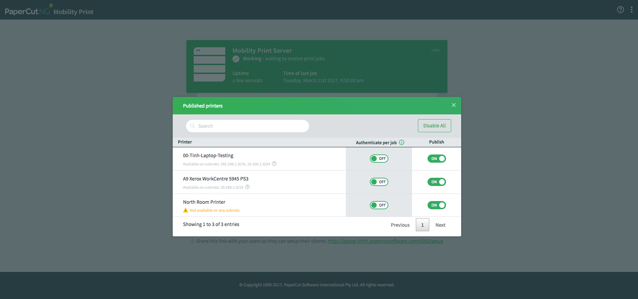638x299 pixels.
Task: Open the three-dot more options menu
Action: [631, 10]
